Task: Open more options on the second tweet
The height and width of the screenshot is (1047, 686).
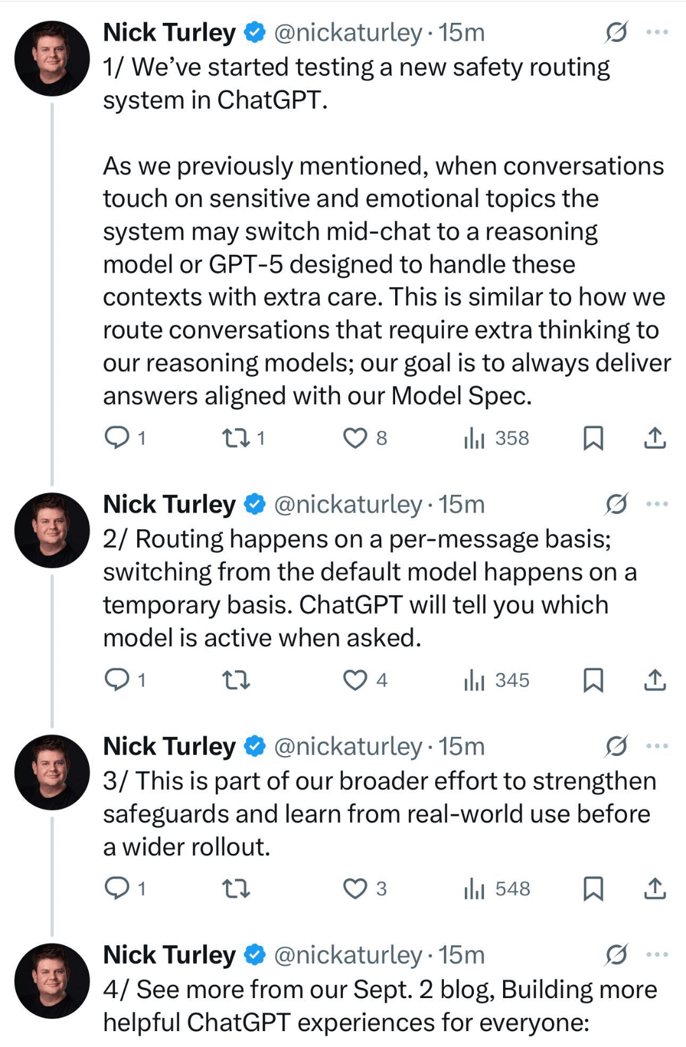Action: (x=657, y=504)
